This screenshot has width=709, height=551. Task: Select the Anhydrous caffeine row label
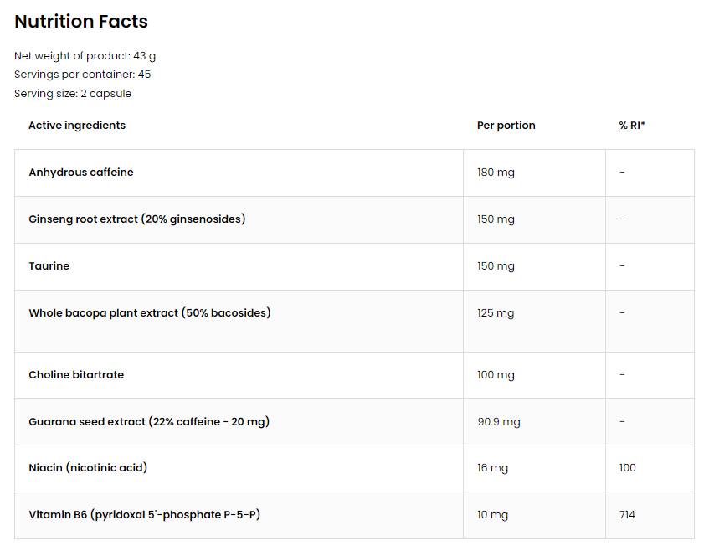(81, 173)
